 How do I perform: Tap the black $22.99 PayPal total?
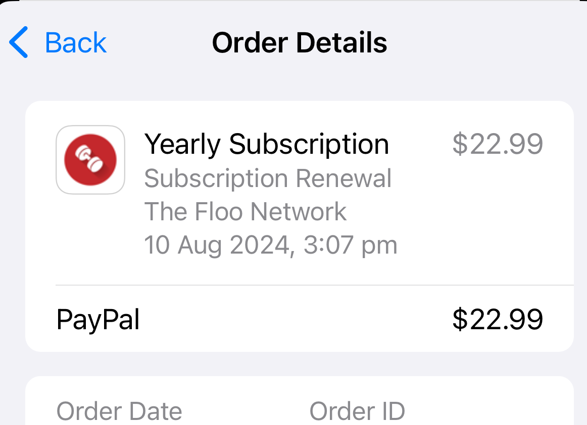click(x=497, y=320)
